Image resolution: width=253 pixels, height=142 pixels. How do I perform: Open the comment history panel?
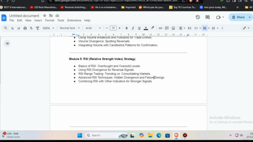(207, 17)
